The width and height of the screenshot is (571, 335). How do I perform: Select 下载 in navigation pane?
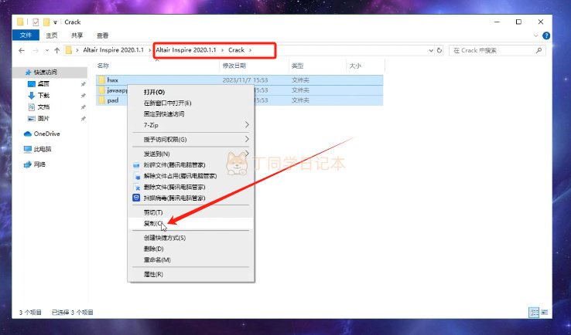coord(43,96)
